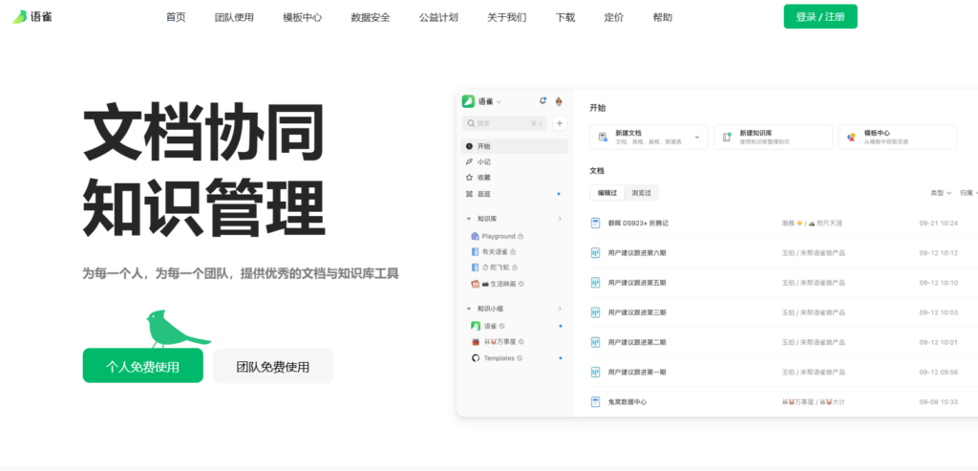Screen dimensions: 978x471
Task: Click the plus button beside the search box
Action: point(560,123)
